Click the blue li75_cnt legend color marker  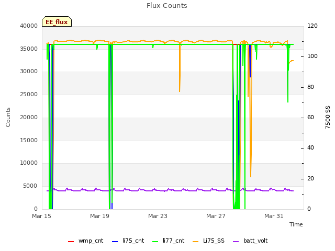pos(115,242)
